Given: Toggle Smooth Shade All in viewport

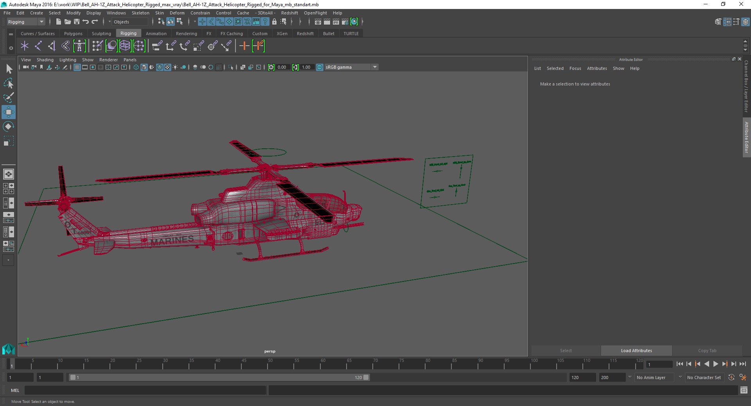Looking at the screenshot, I should pos(144,67).
